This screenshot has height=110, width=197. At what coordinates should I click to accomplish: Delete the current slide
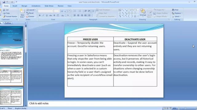30,16
